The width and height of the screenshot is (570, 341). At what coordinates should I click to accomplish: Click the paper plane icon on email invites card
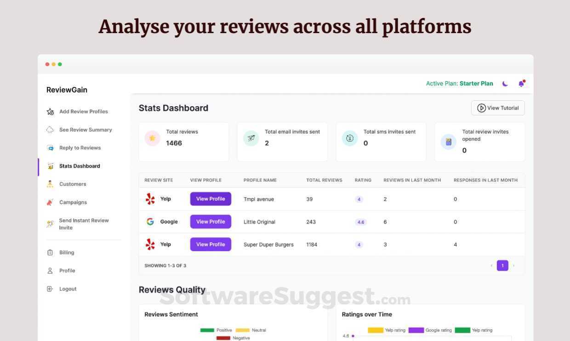point(251,138)
